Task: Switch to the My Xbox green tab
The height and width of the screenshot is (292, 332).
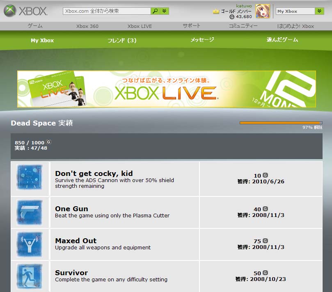Action: (x=42, y=40)
